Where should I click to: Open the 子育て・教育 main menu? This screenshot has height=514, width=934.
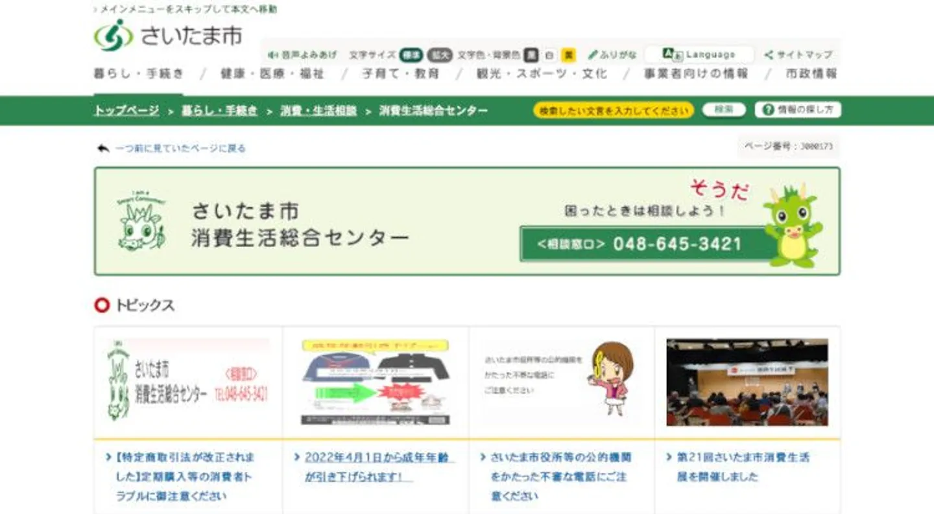pos(400,74)
